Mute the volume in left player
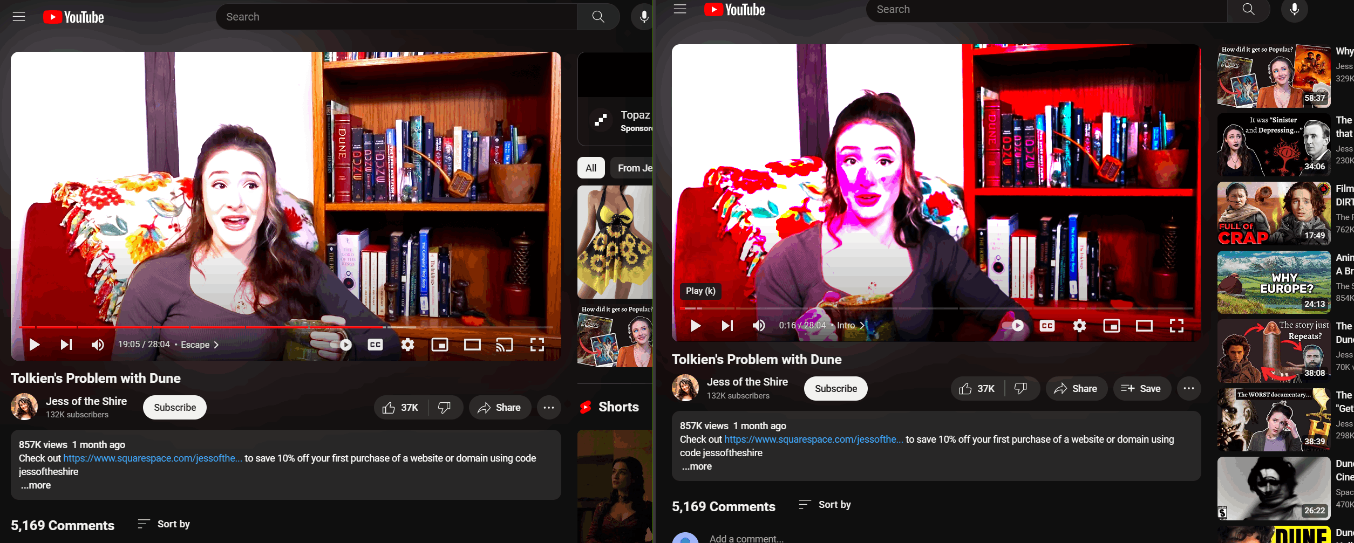The width and height of the screenshot is (1354, 543). 98,345
